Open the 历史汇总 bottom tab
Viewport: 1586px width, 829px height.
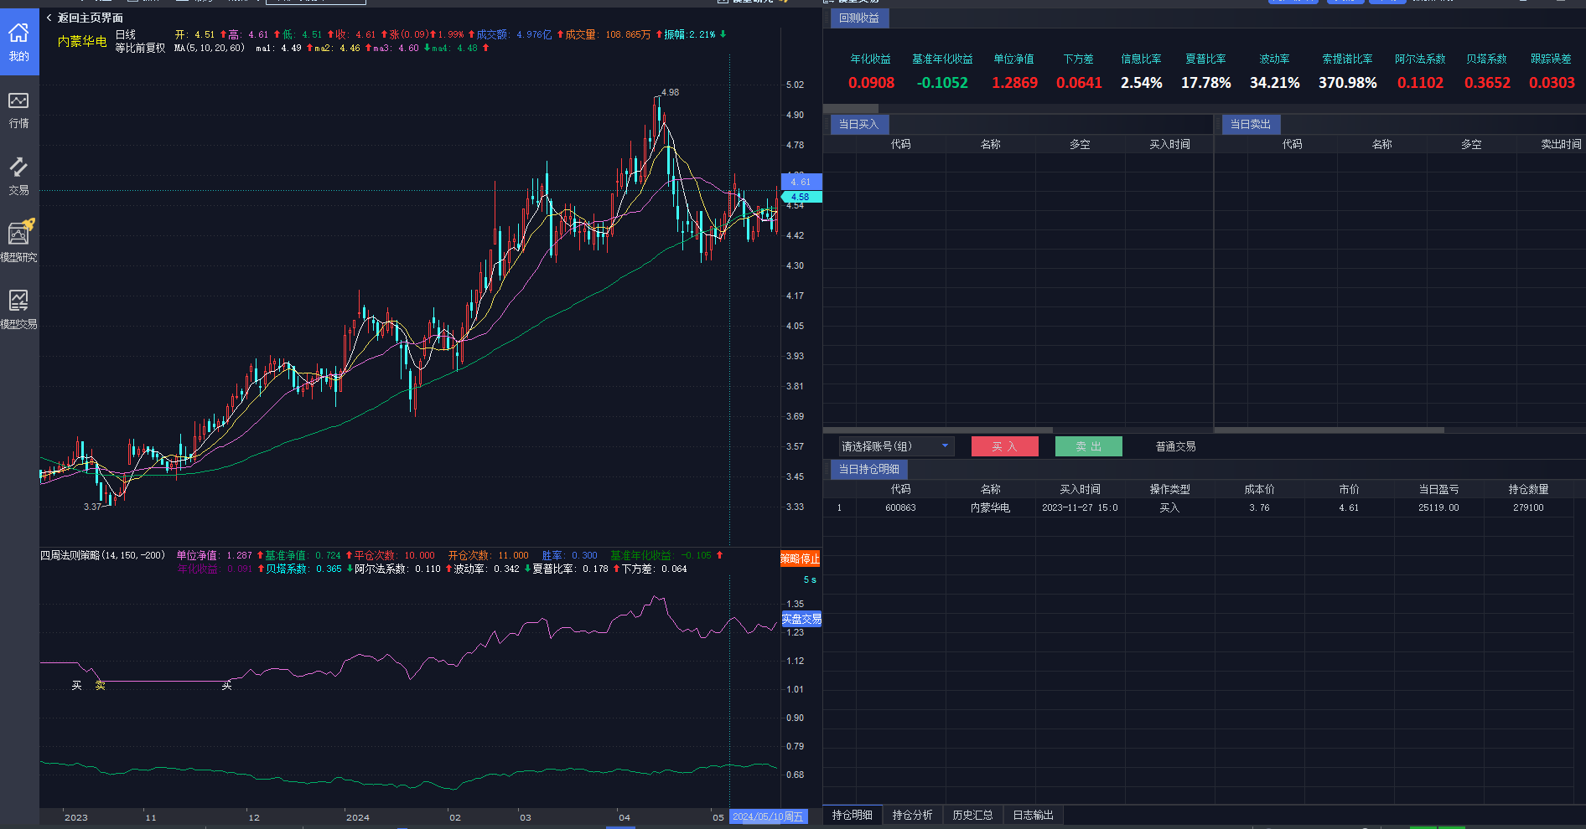pyautogui.click(x=972, y=815)
